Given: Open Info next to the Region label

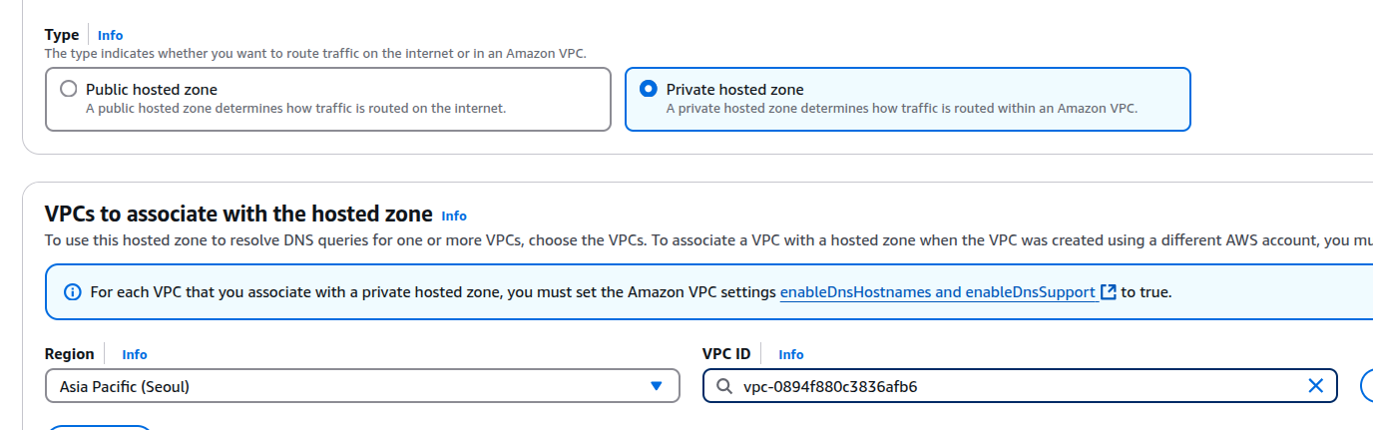Looking at the screenshot, I should pos(135,354).
